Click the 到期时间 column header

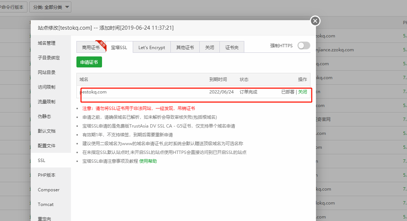click(x=218, y=79)
